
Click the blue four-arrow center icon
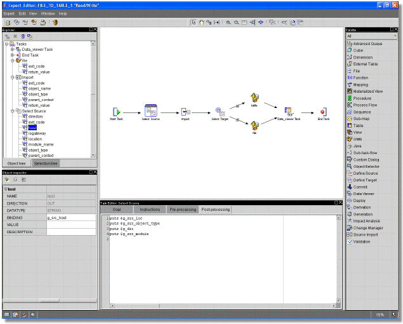point(261,22)
